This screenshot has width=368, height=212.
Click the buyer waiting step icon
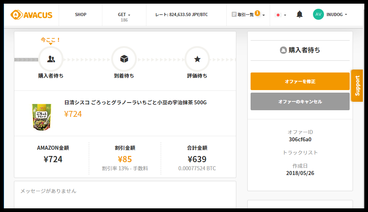click(51, 59)
